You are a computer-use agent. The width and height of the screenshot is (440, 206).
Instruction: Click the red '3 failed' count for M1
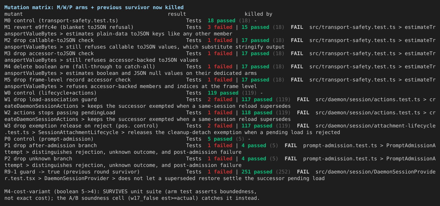[220, 27]
